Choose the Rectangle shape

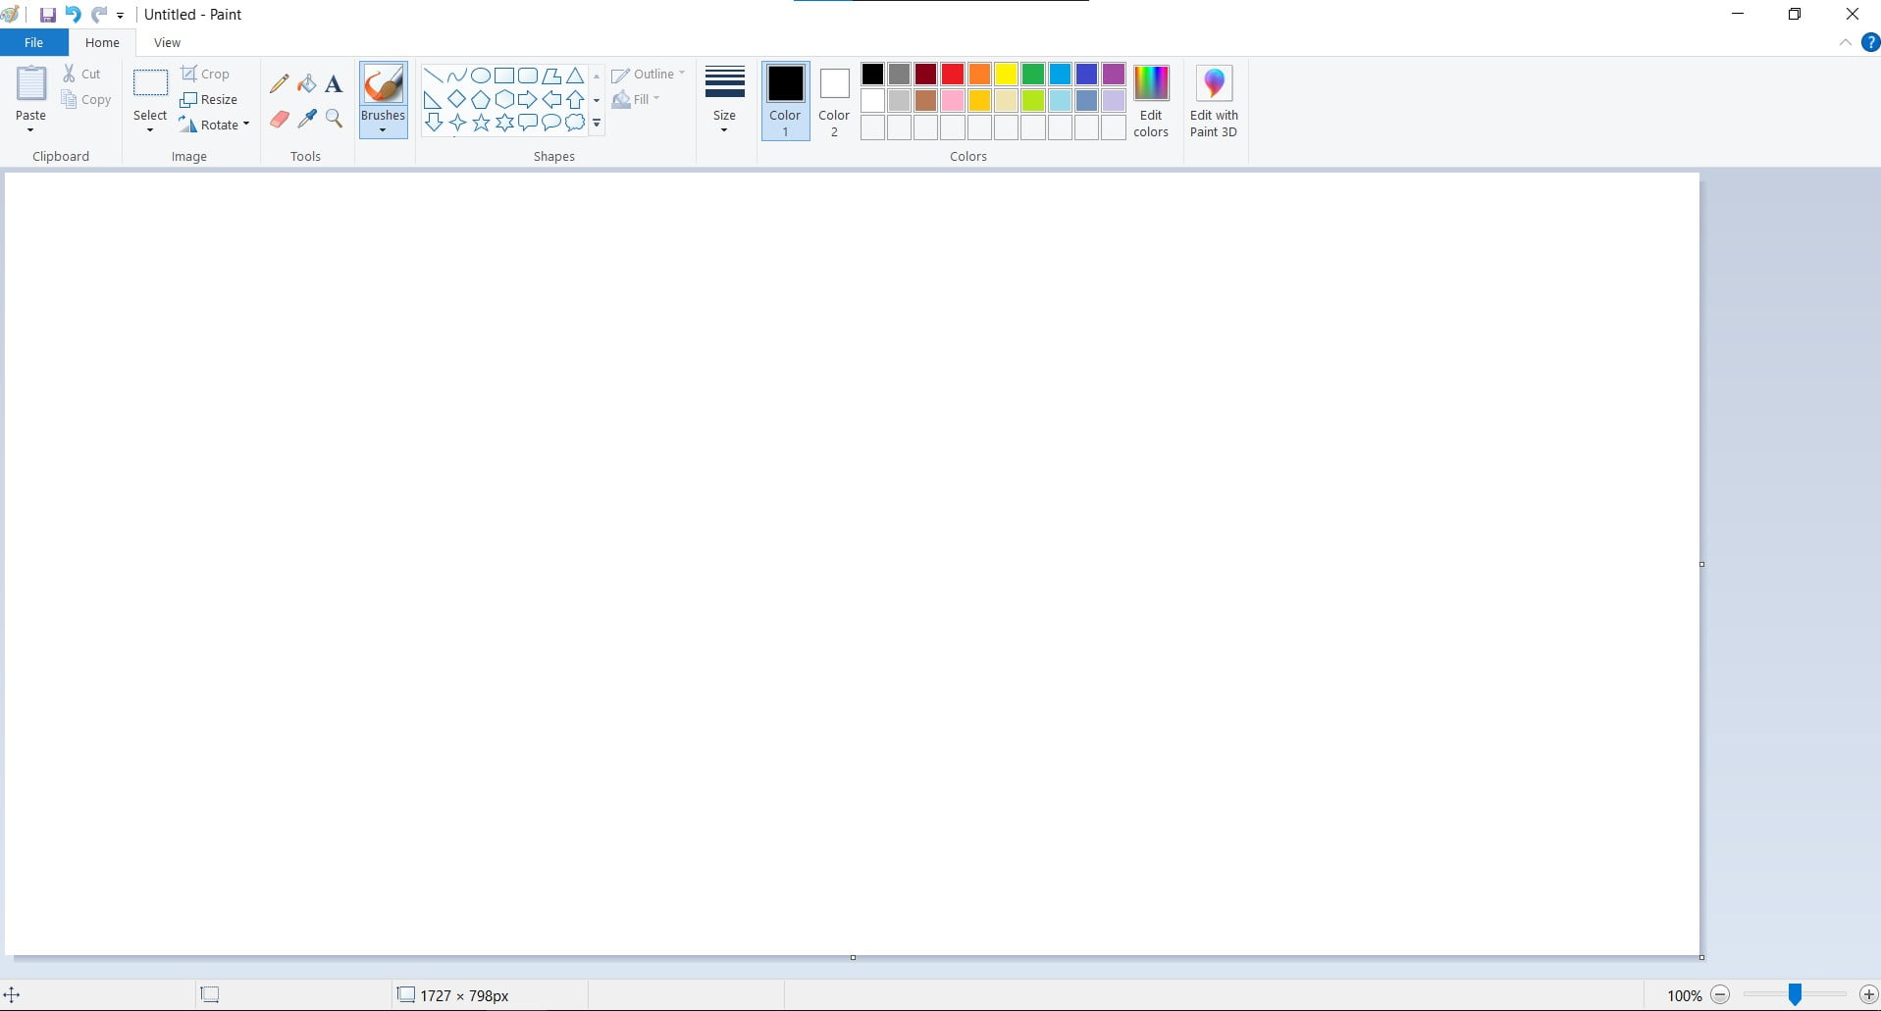click(504, 76)
